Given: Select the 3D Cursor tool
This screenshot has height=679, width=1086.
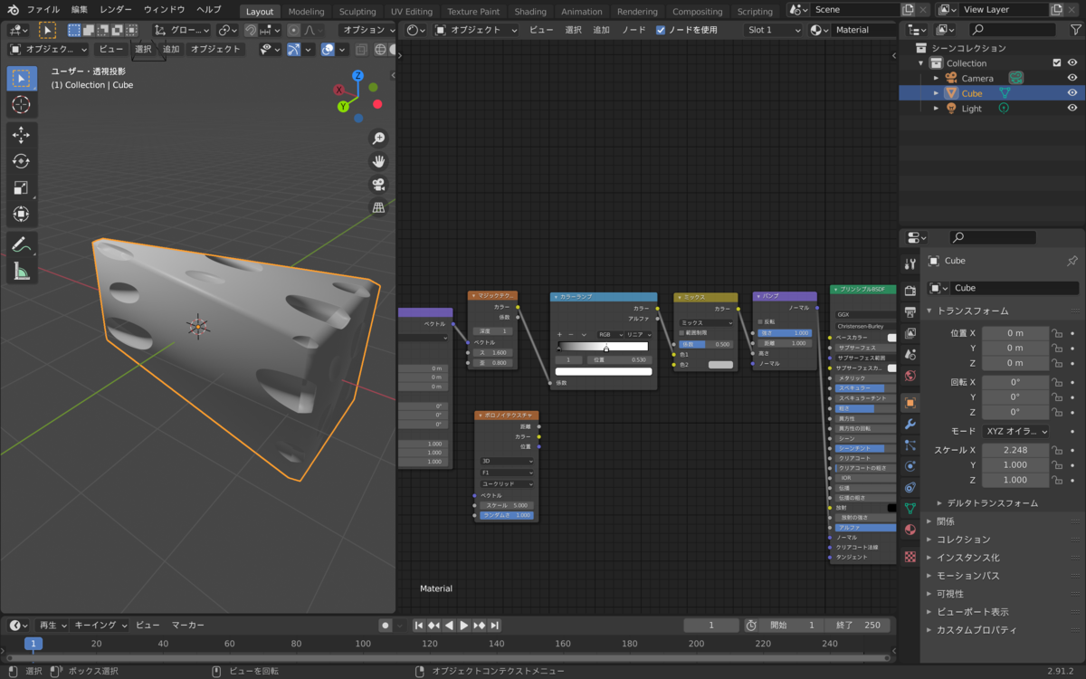Looking at the screenshot, I should (x=22, y=105).
